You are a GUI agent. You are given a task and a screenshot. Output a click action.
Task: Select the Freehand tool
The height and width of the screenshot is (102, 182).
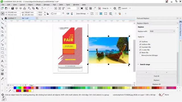coord(2,41)
